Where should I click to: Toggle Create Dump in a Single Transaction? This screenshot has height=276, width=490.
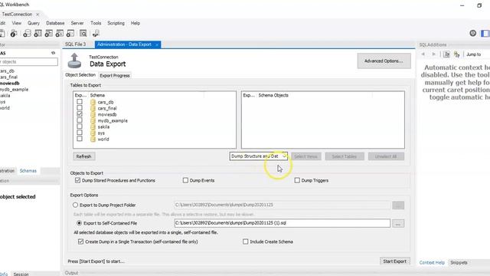coord(80,242)
